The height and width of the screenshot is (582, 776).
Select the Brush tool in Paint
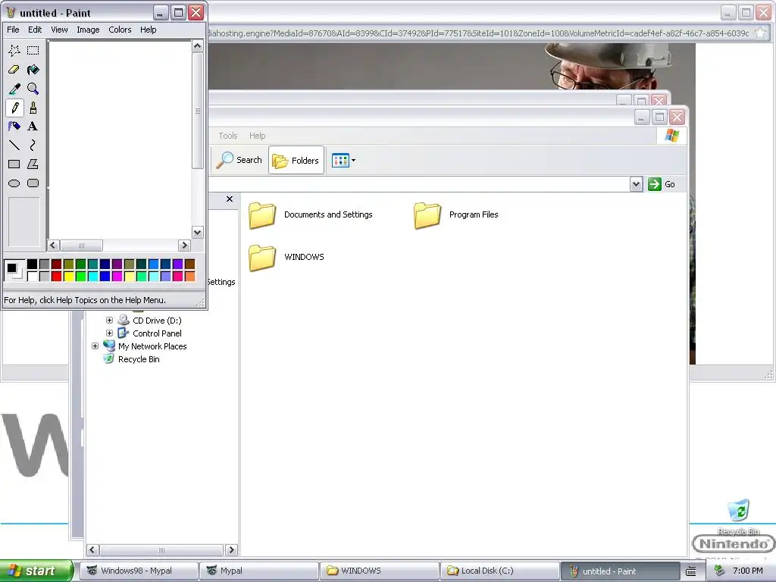[x=33, y=108]
